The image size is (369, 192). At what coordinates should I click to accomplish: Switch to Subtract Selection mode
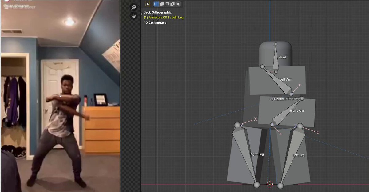[x=167, y=4]
